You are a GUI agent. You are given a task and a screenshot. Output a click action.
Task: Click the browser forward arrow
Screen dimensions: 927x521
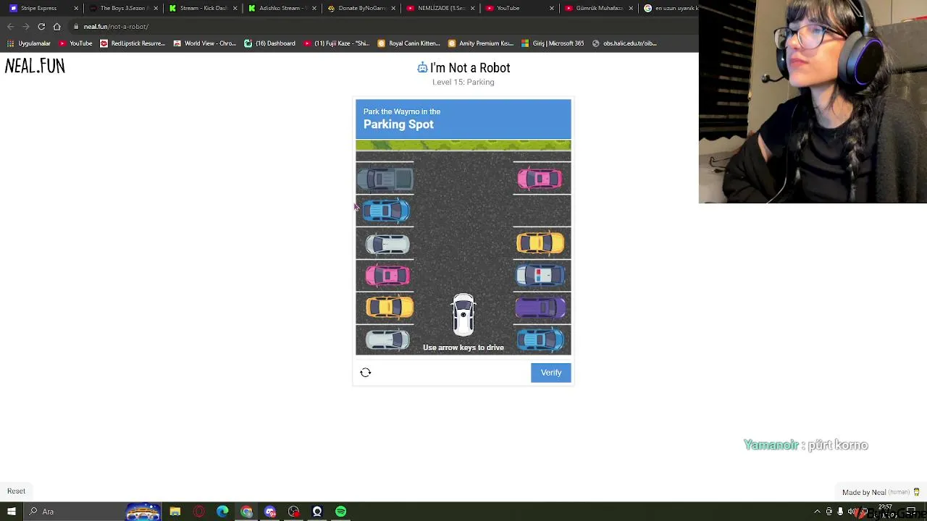[25, 27]
